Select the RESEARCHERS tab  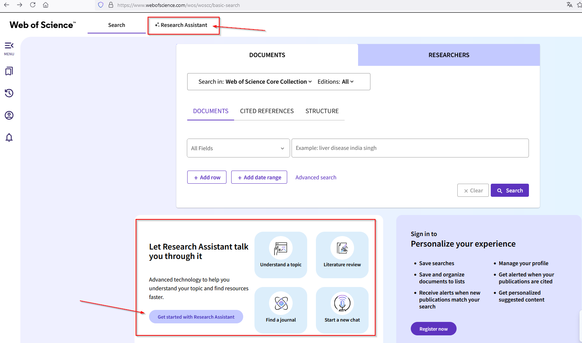(449, 55)
